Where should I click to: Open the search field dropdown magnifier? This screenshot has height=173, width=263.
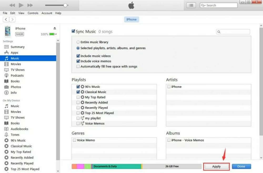tap(203, 5)
